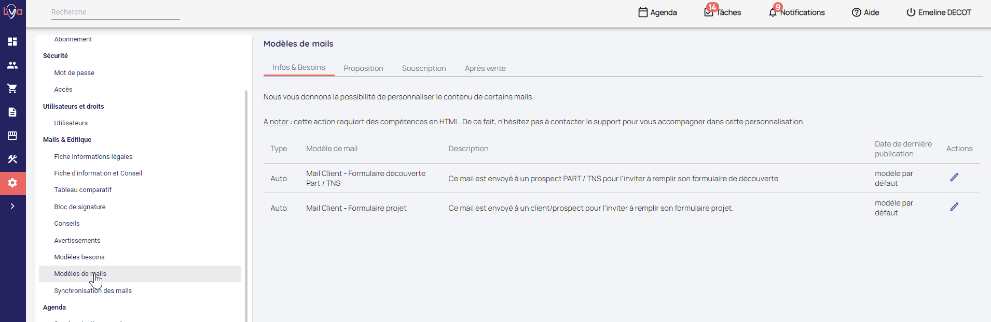Click the Lya logo icon
991x322 pixels.
click(x=12, y=11)
